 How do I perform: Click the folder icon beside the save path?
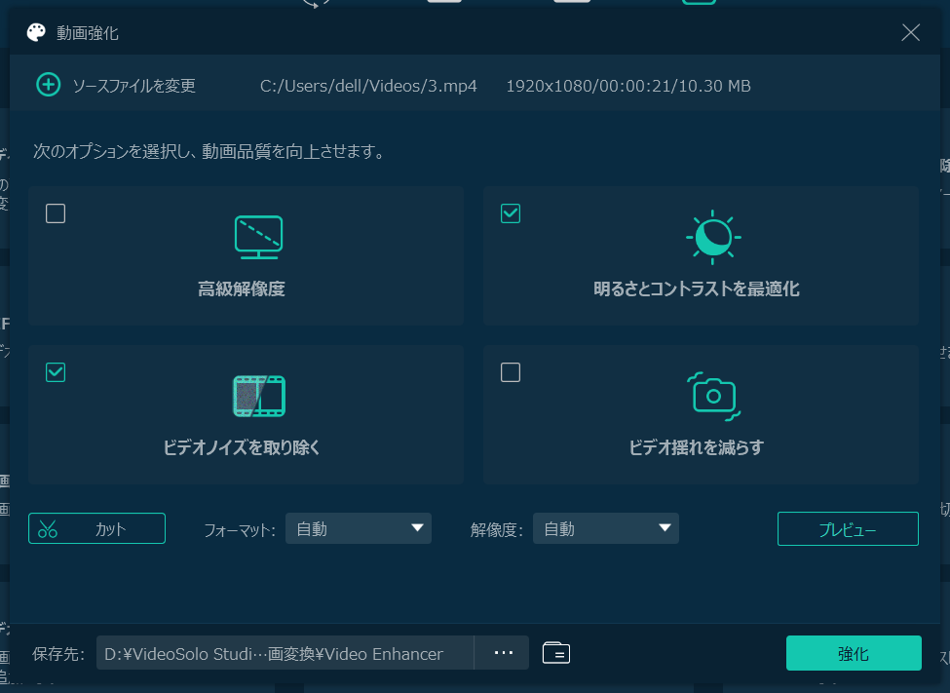555,653
